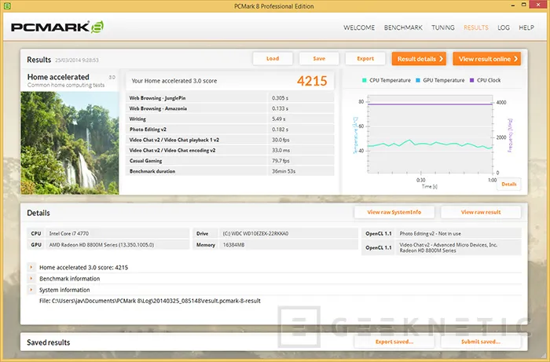The height and width of the screenshot is (362, 550).
Task: Click the Intel Core i7 4770 CPU value
Action: [69, 233]
